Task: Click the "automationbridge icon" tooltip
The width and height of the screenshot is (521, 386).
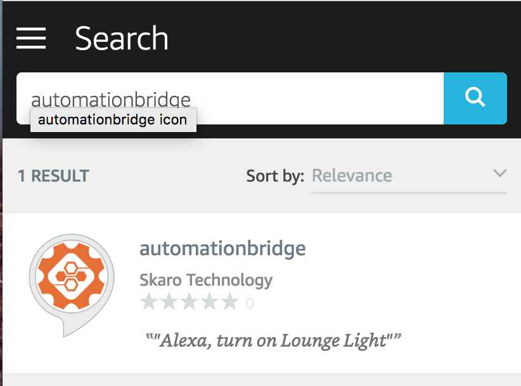Action: (x=113, y=119)
